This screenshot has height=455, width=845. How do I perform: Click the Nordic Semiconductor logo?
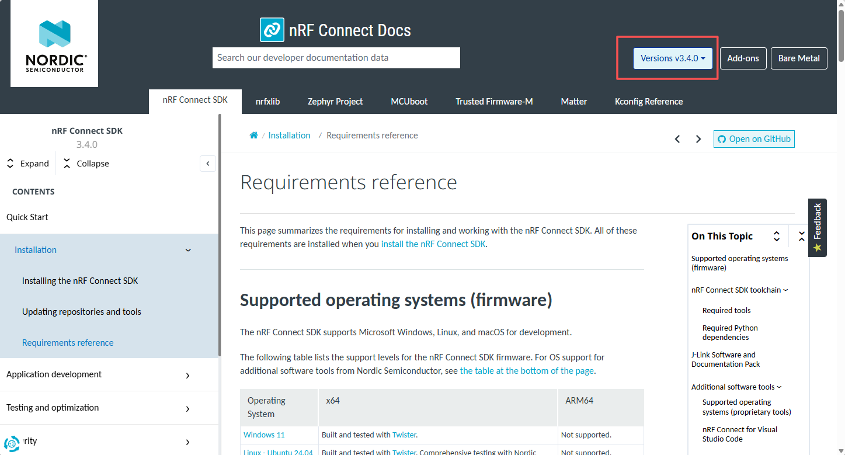coord(54,43)
